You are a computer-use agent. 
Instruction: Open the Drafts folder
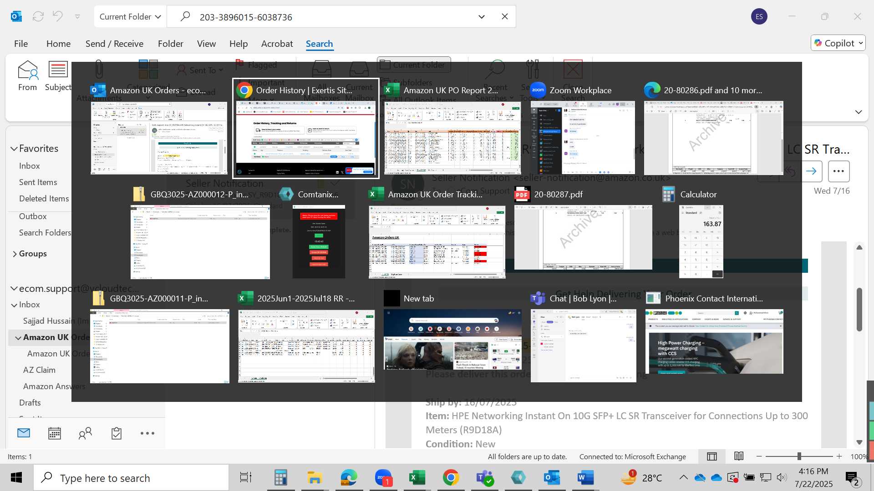pos(30,403)
